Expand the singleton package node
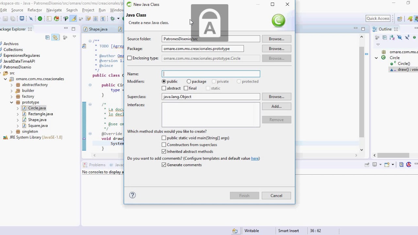418x235 pixels. point(11,132)
